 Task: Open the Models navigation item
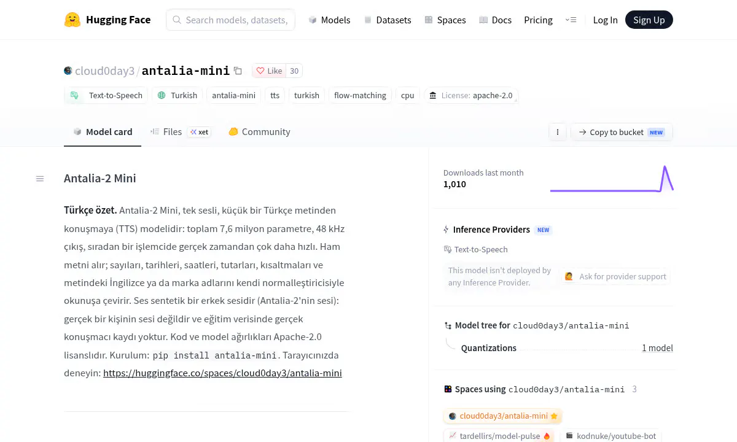click(x=329, y=20)
